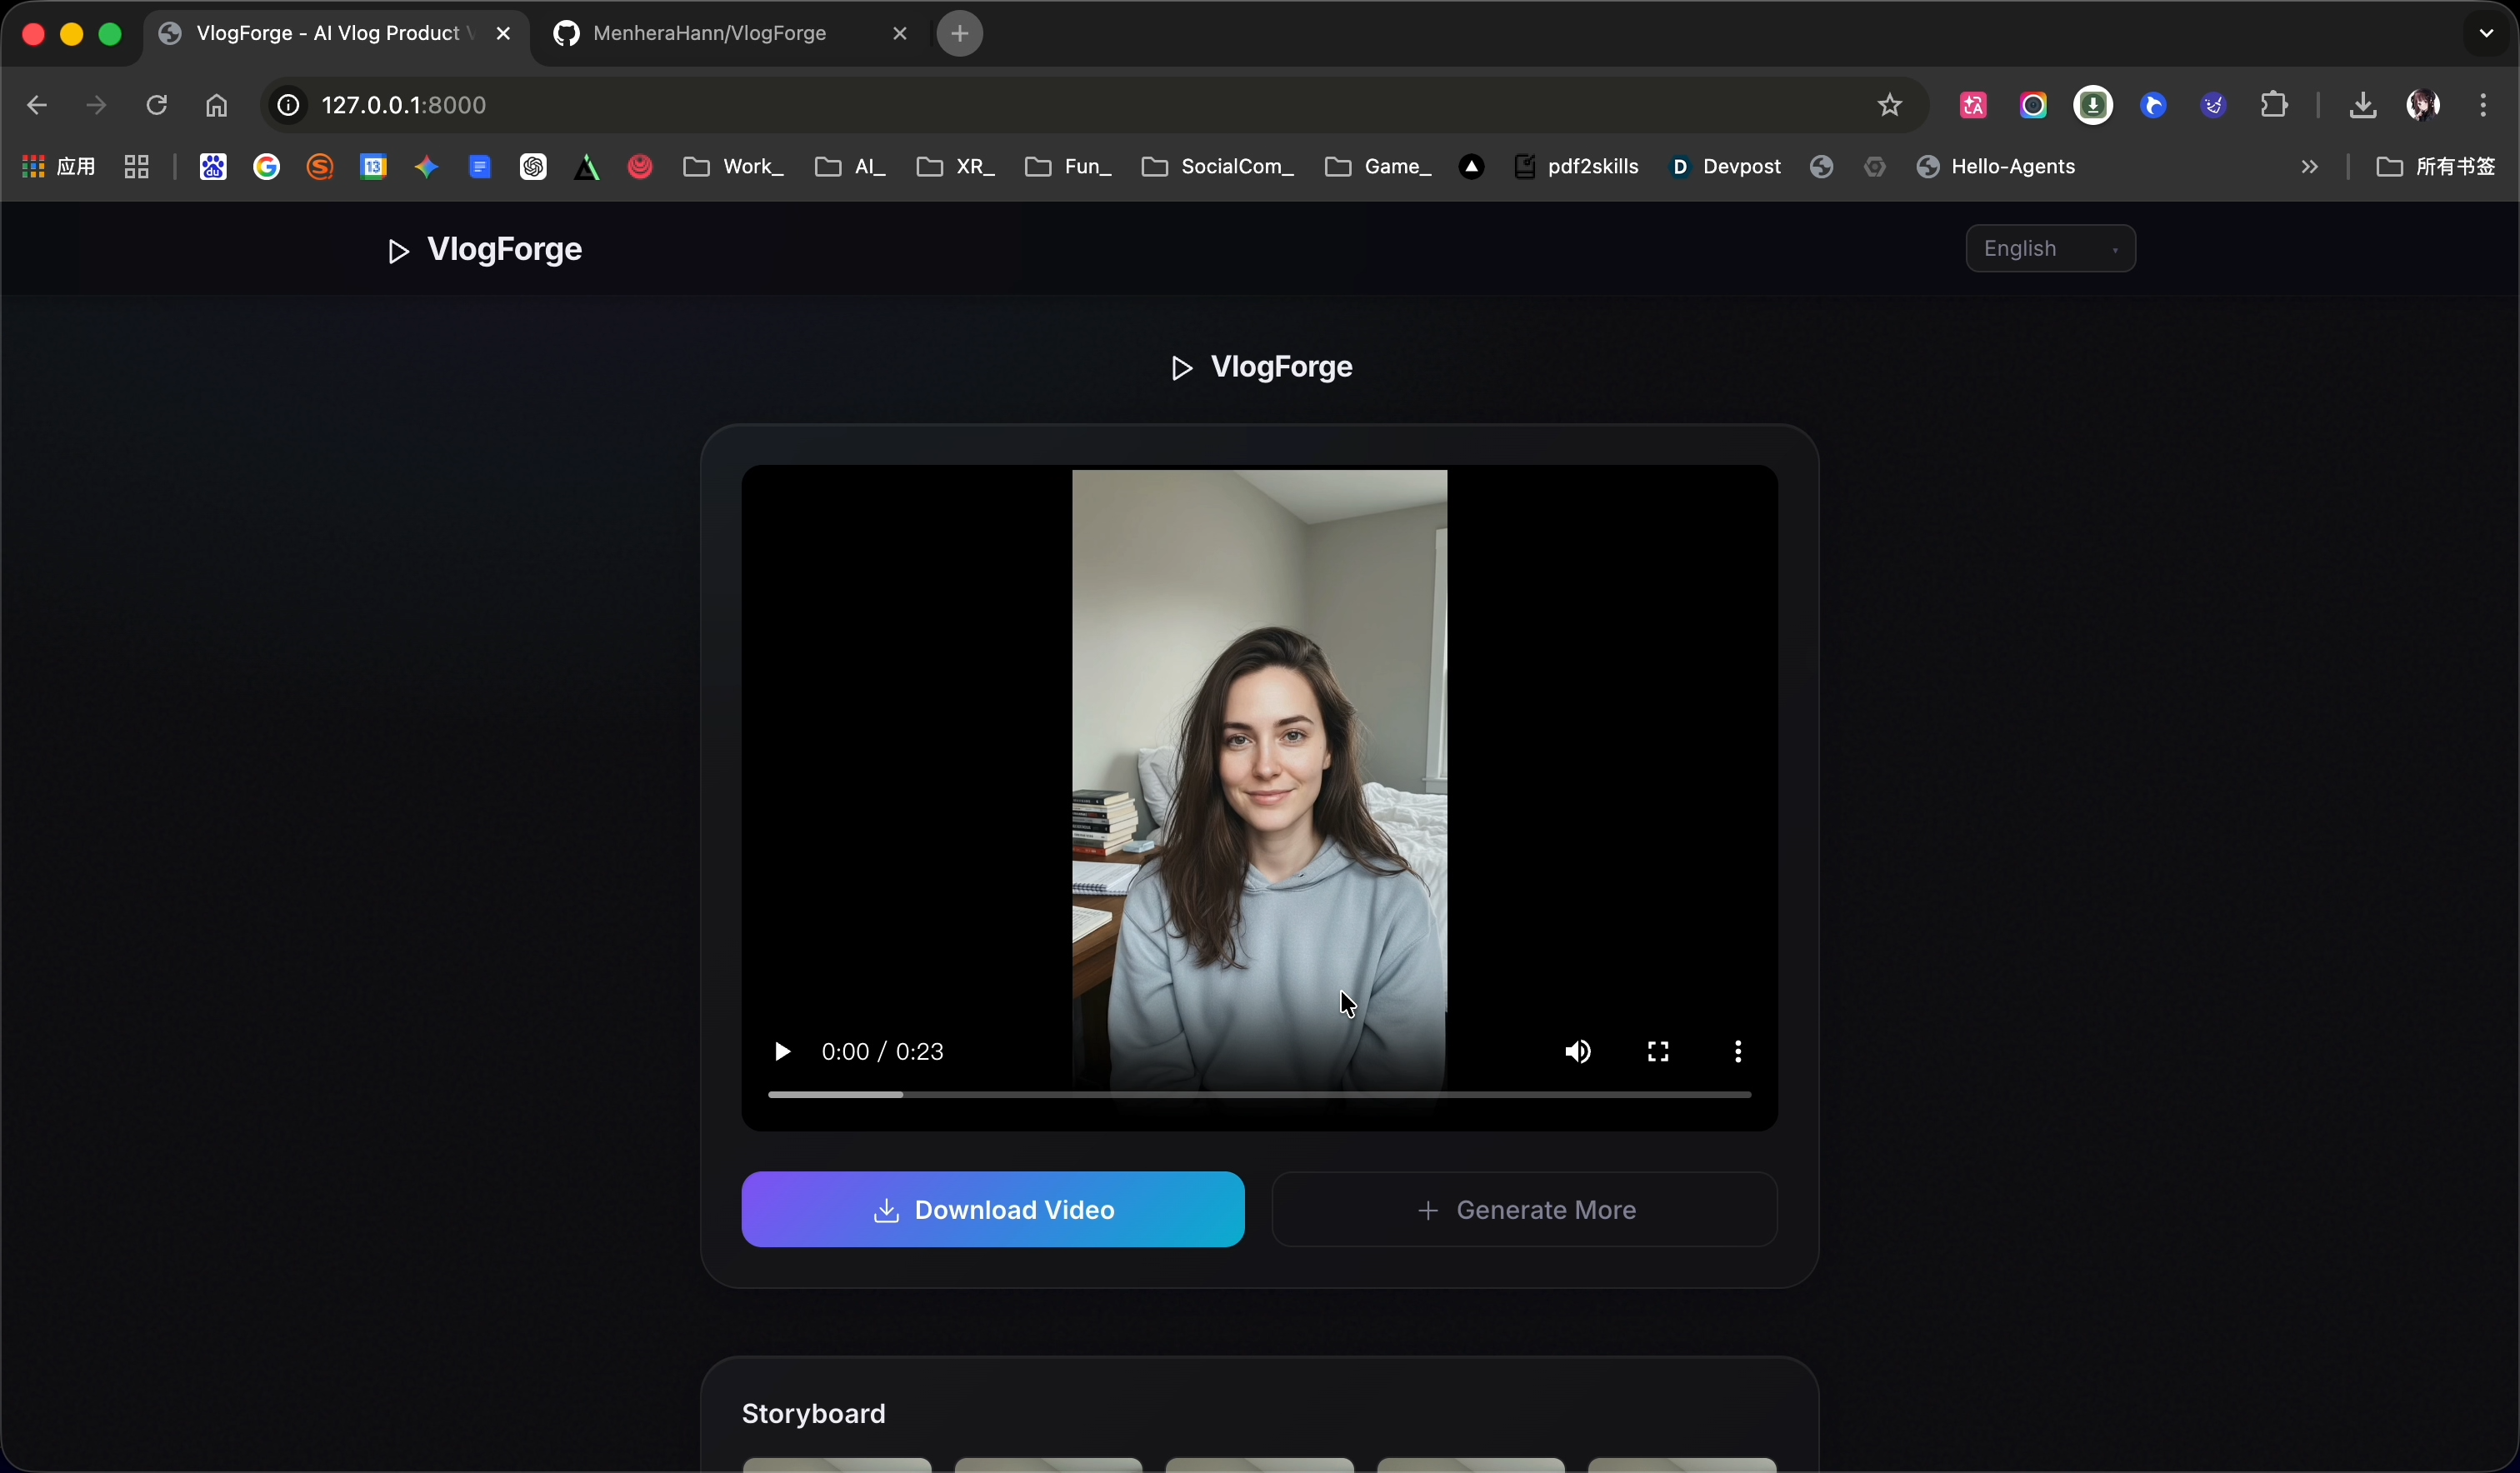The height and width of the screenshot is (1473, 2520).
Task: Enter fullscreen video mode
Action: pos(1658,1052)
